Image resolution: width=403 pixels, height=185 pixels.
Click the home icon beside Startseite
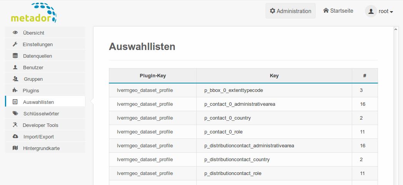[x=326, y=10]
